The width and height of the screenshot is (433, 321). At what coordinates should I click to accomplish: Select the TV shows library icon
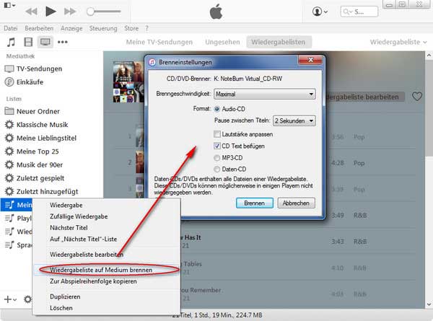(45, 42)
